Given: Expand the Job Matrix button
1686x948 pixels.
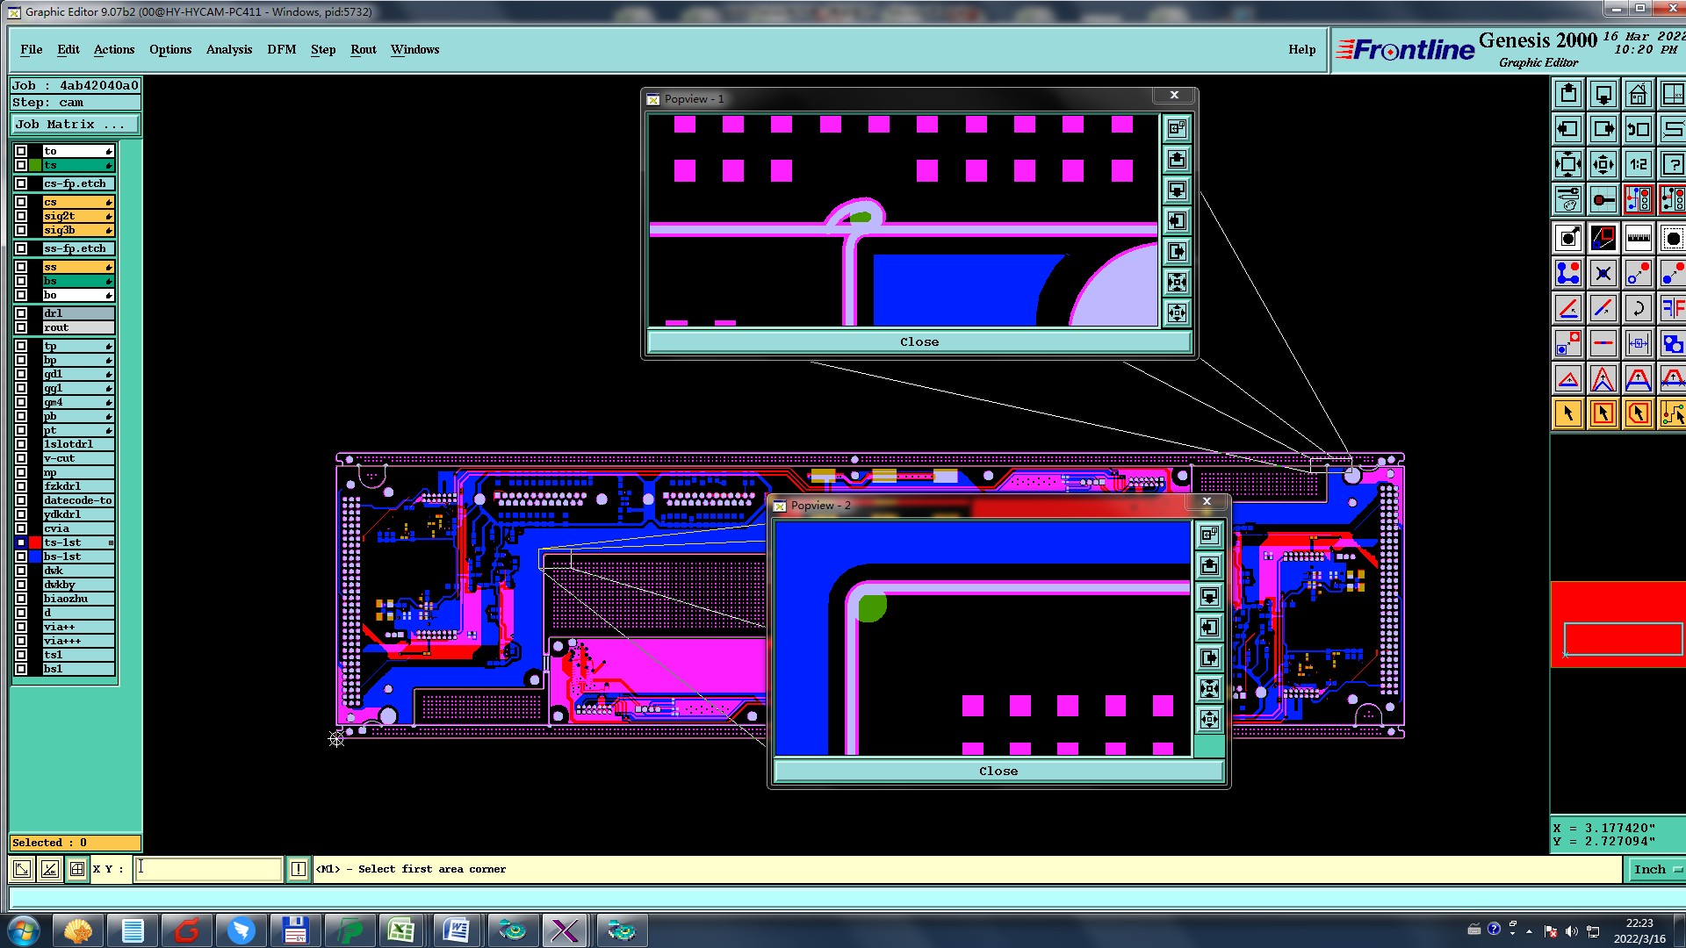Looking at the screenshot, I should (75, 125).
